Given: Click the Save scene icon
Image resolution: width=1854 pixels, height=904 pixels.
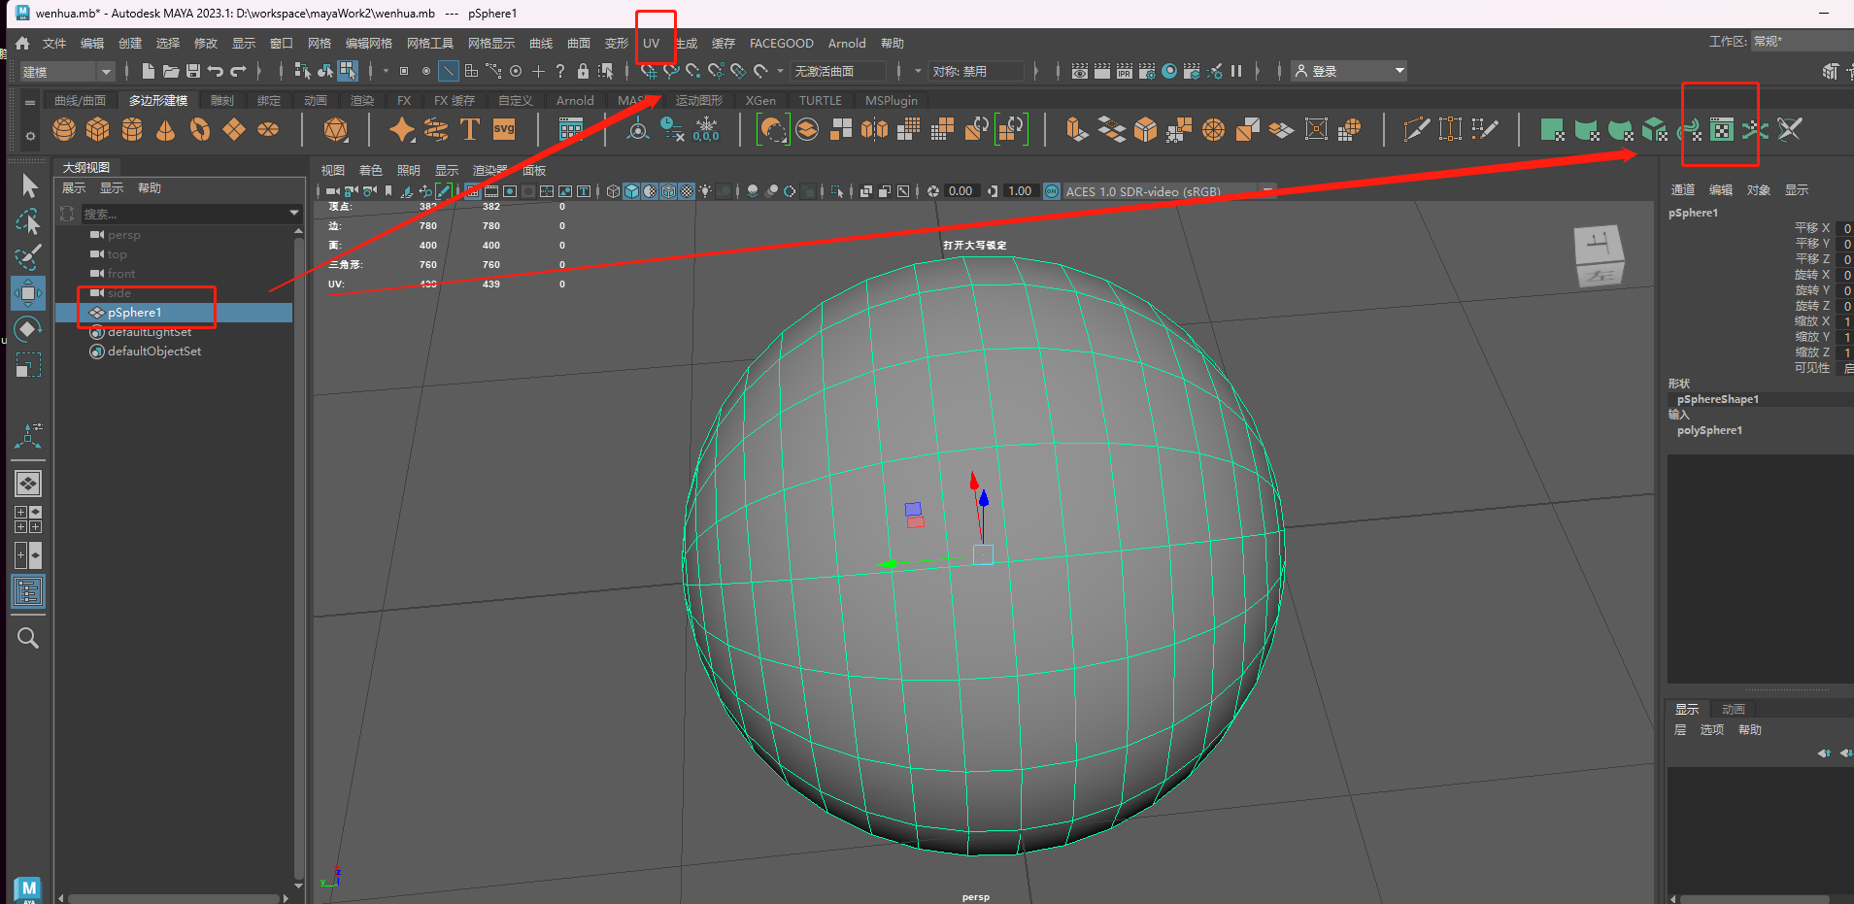Looking at the screenshot, I should pos(193,71).
